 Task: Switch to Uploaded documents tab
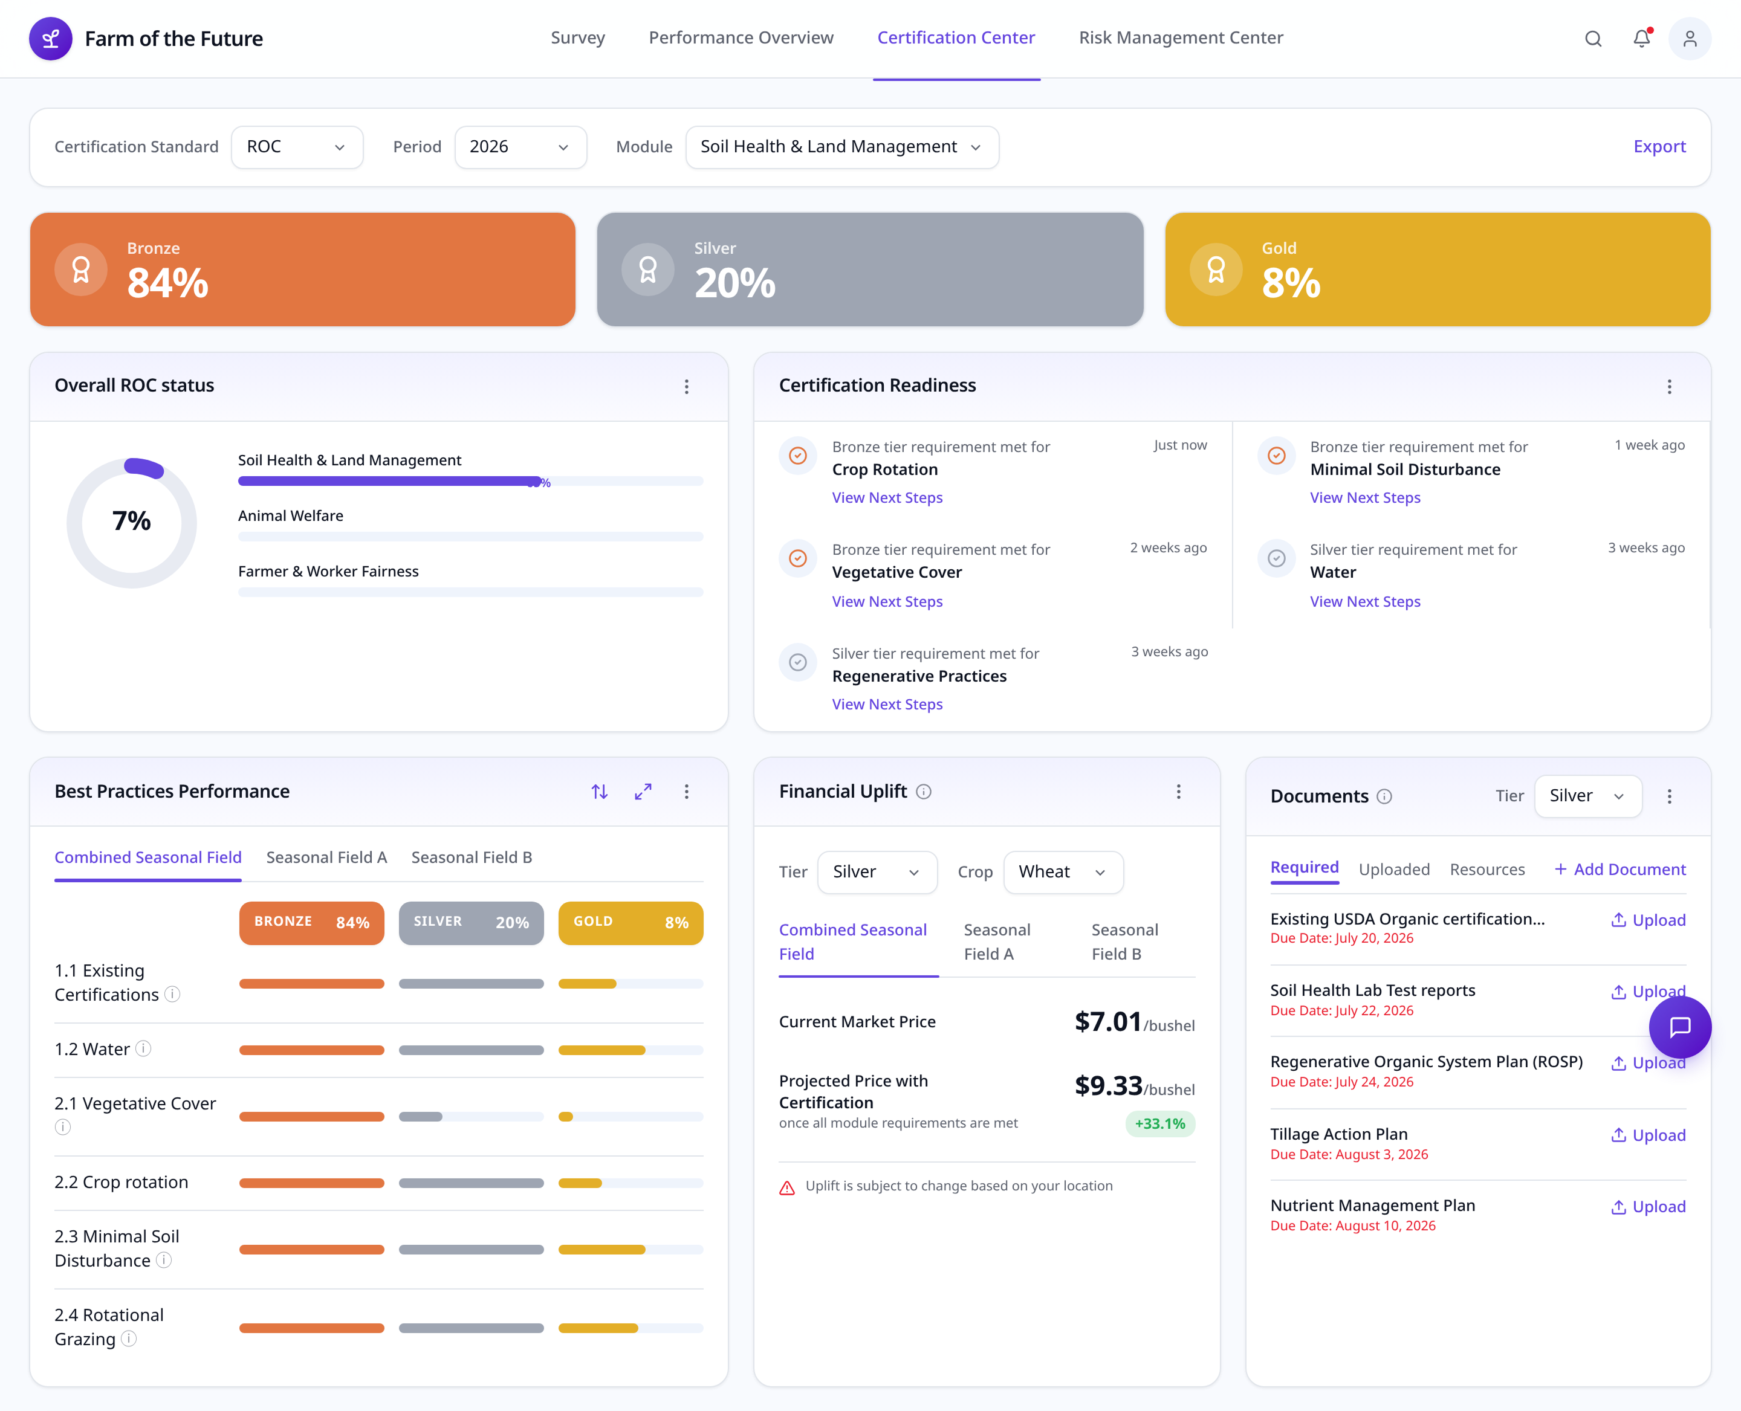click(x=1394, y=869)
